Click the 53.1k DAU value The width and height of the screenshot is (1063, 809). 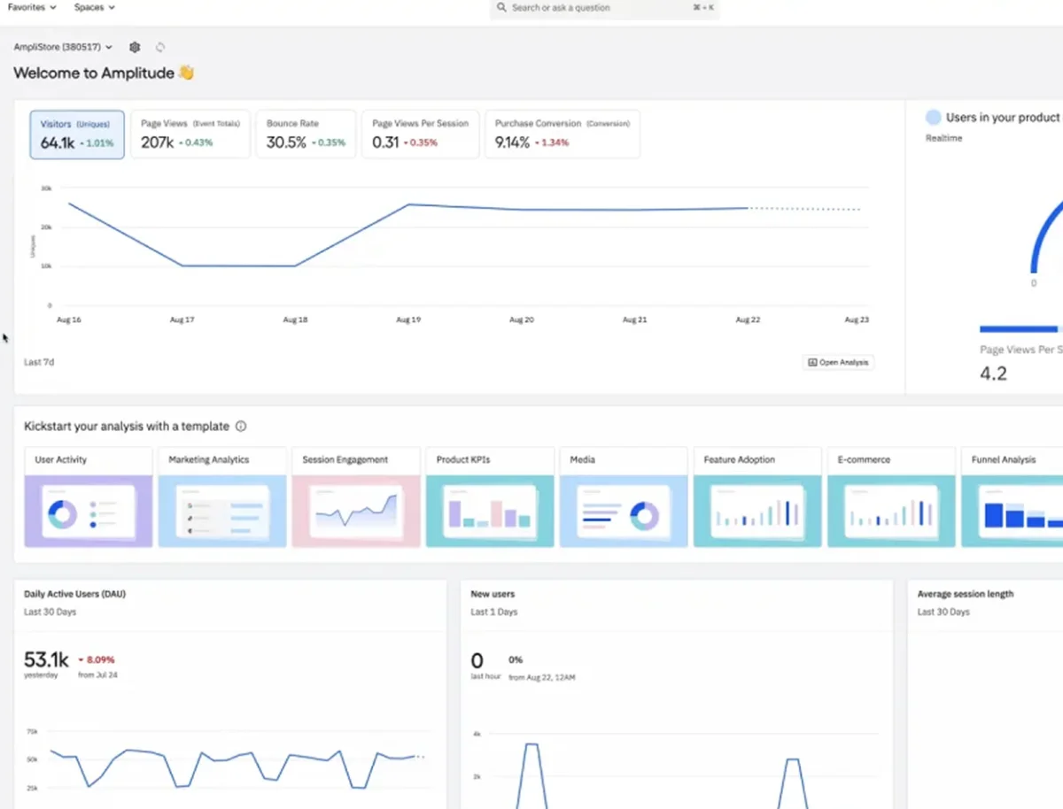pyautogui.click(x=47, y=659)
